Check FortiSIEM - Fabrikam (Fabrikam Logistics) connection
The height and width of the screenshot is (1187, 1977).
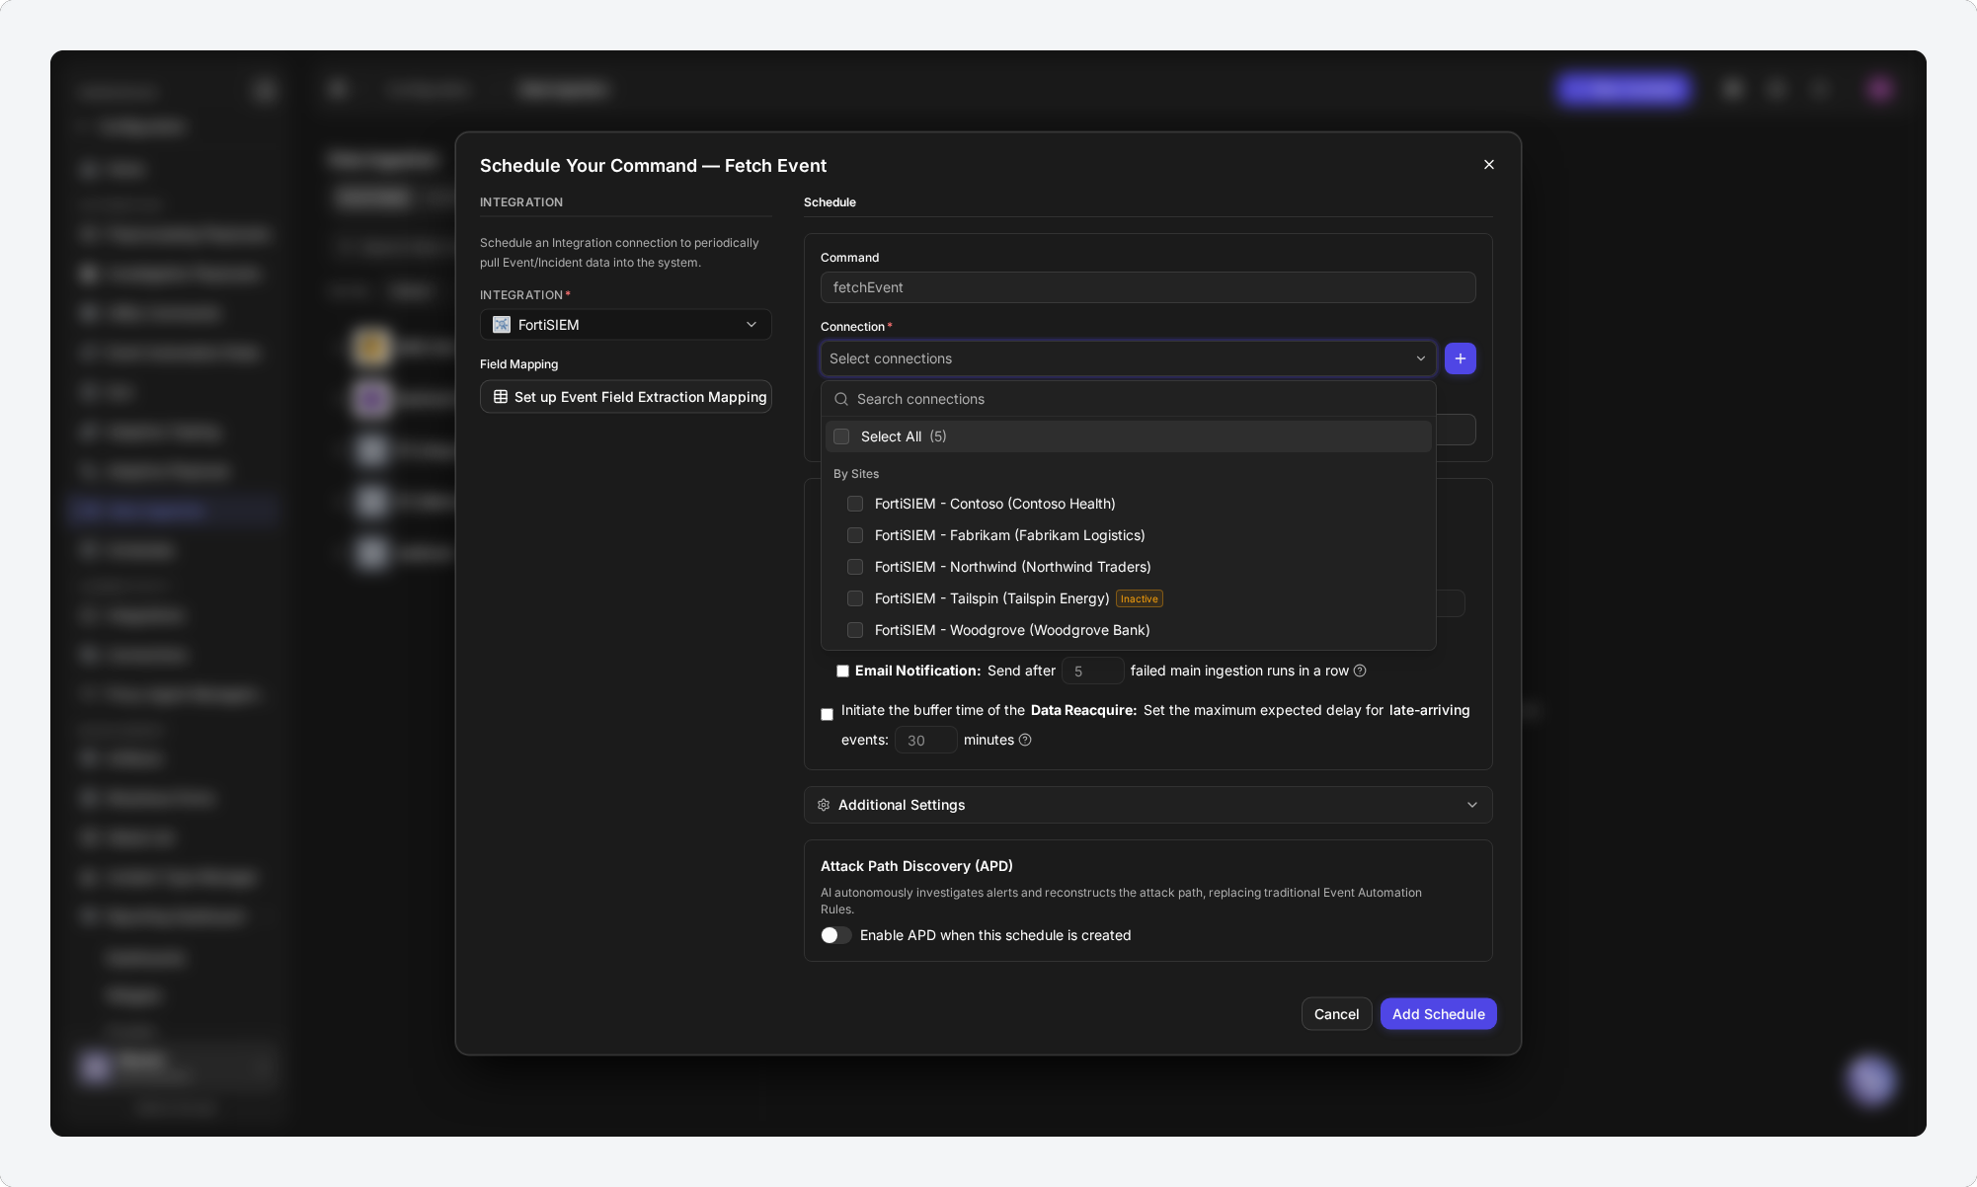click(x=855, y=535)
